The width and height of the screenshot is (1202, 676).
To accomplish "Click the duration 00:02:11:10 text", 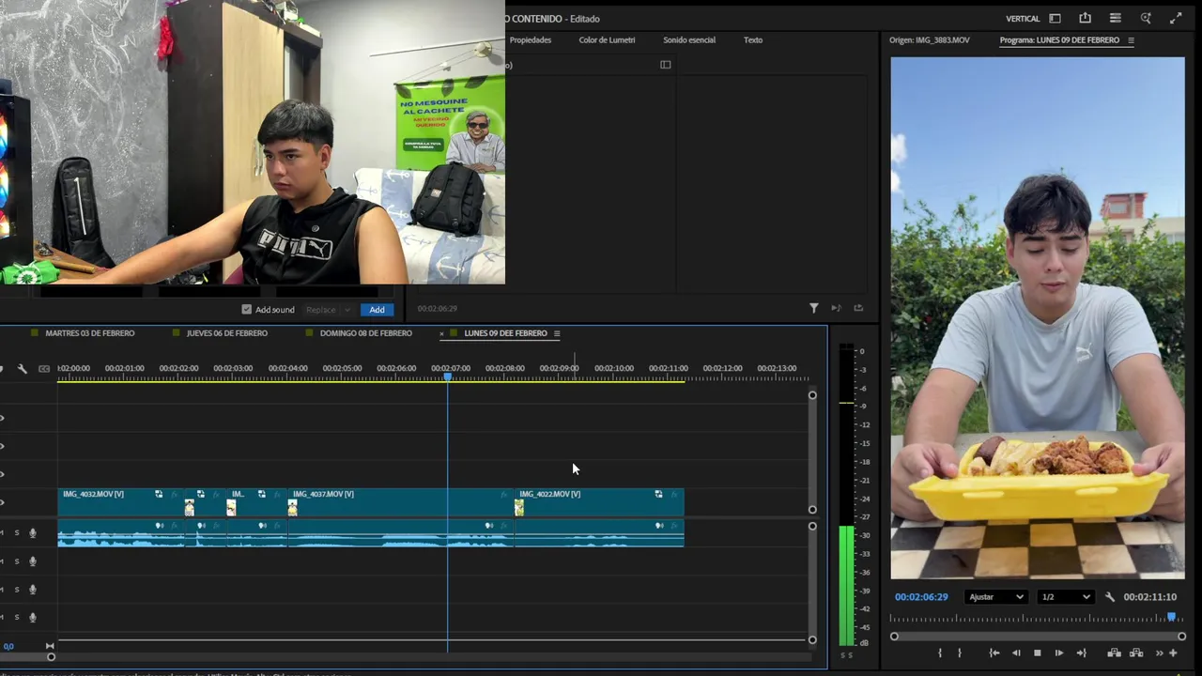I will [1150, 597].
